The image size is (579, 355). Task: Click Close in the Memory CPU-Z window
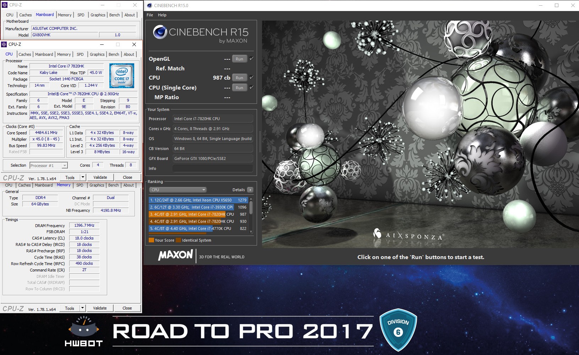(x=127, y=308)
